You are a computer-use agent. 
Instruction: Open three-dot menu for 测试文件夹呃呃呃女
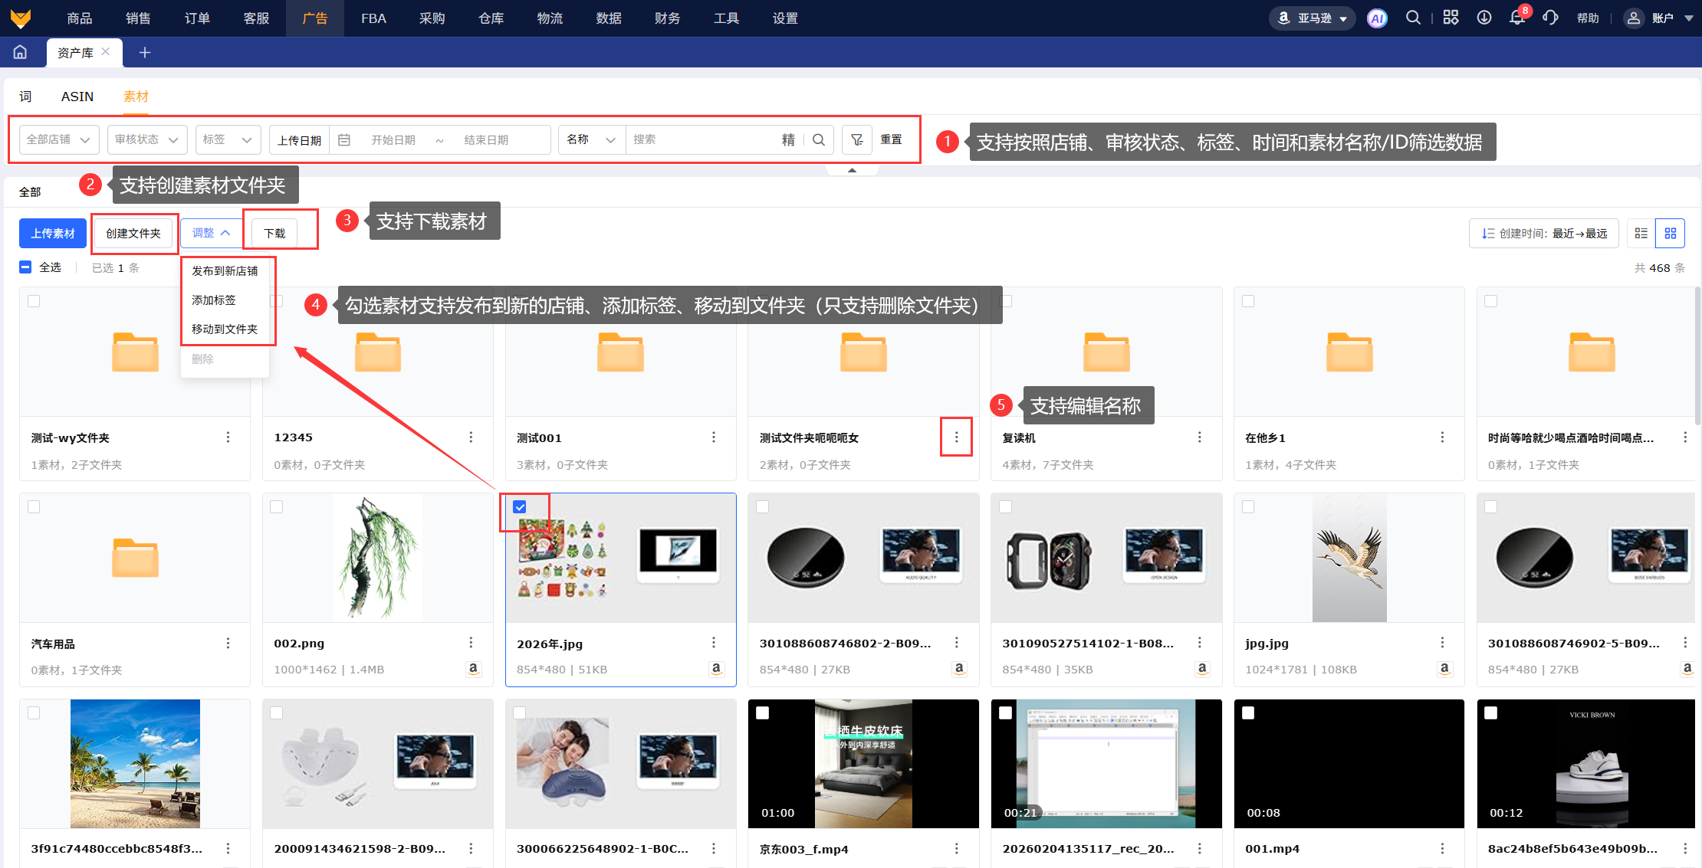pyautogui.click(x=956, y=437)
